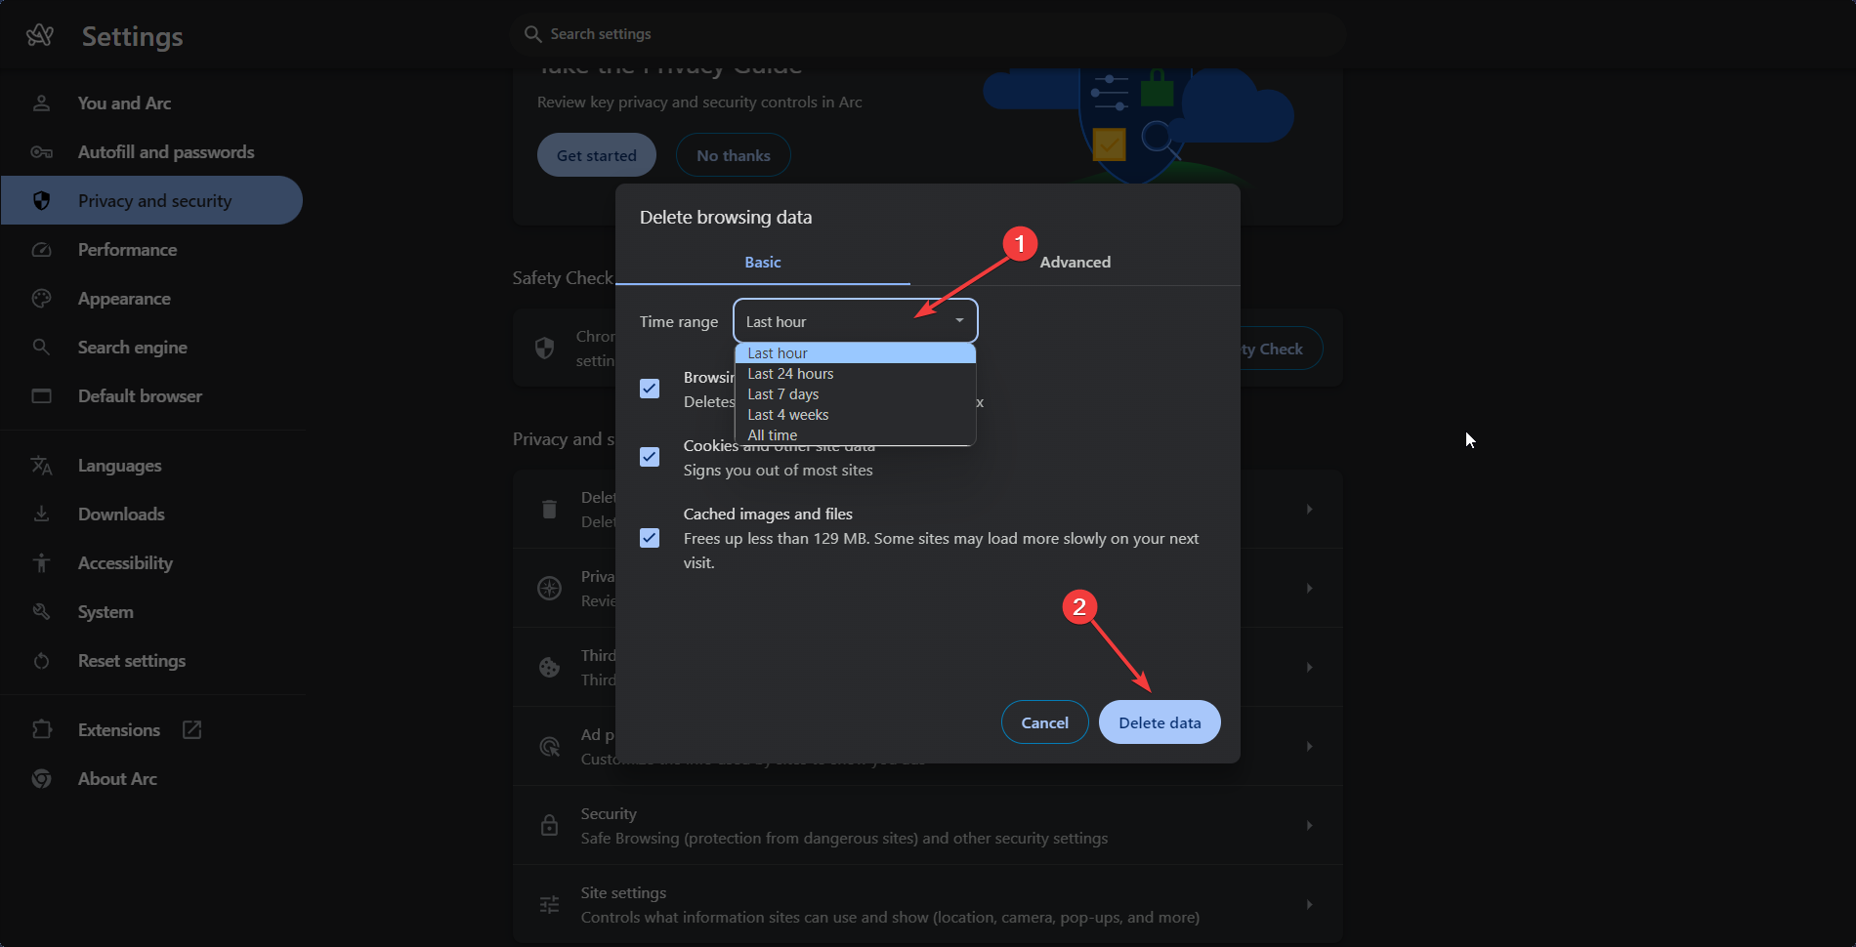Viewport: 1856px width, 947px height.
Task: Choose Last 7 days option
Action: tap(855, 394)
